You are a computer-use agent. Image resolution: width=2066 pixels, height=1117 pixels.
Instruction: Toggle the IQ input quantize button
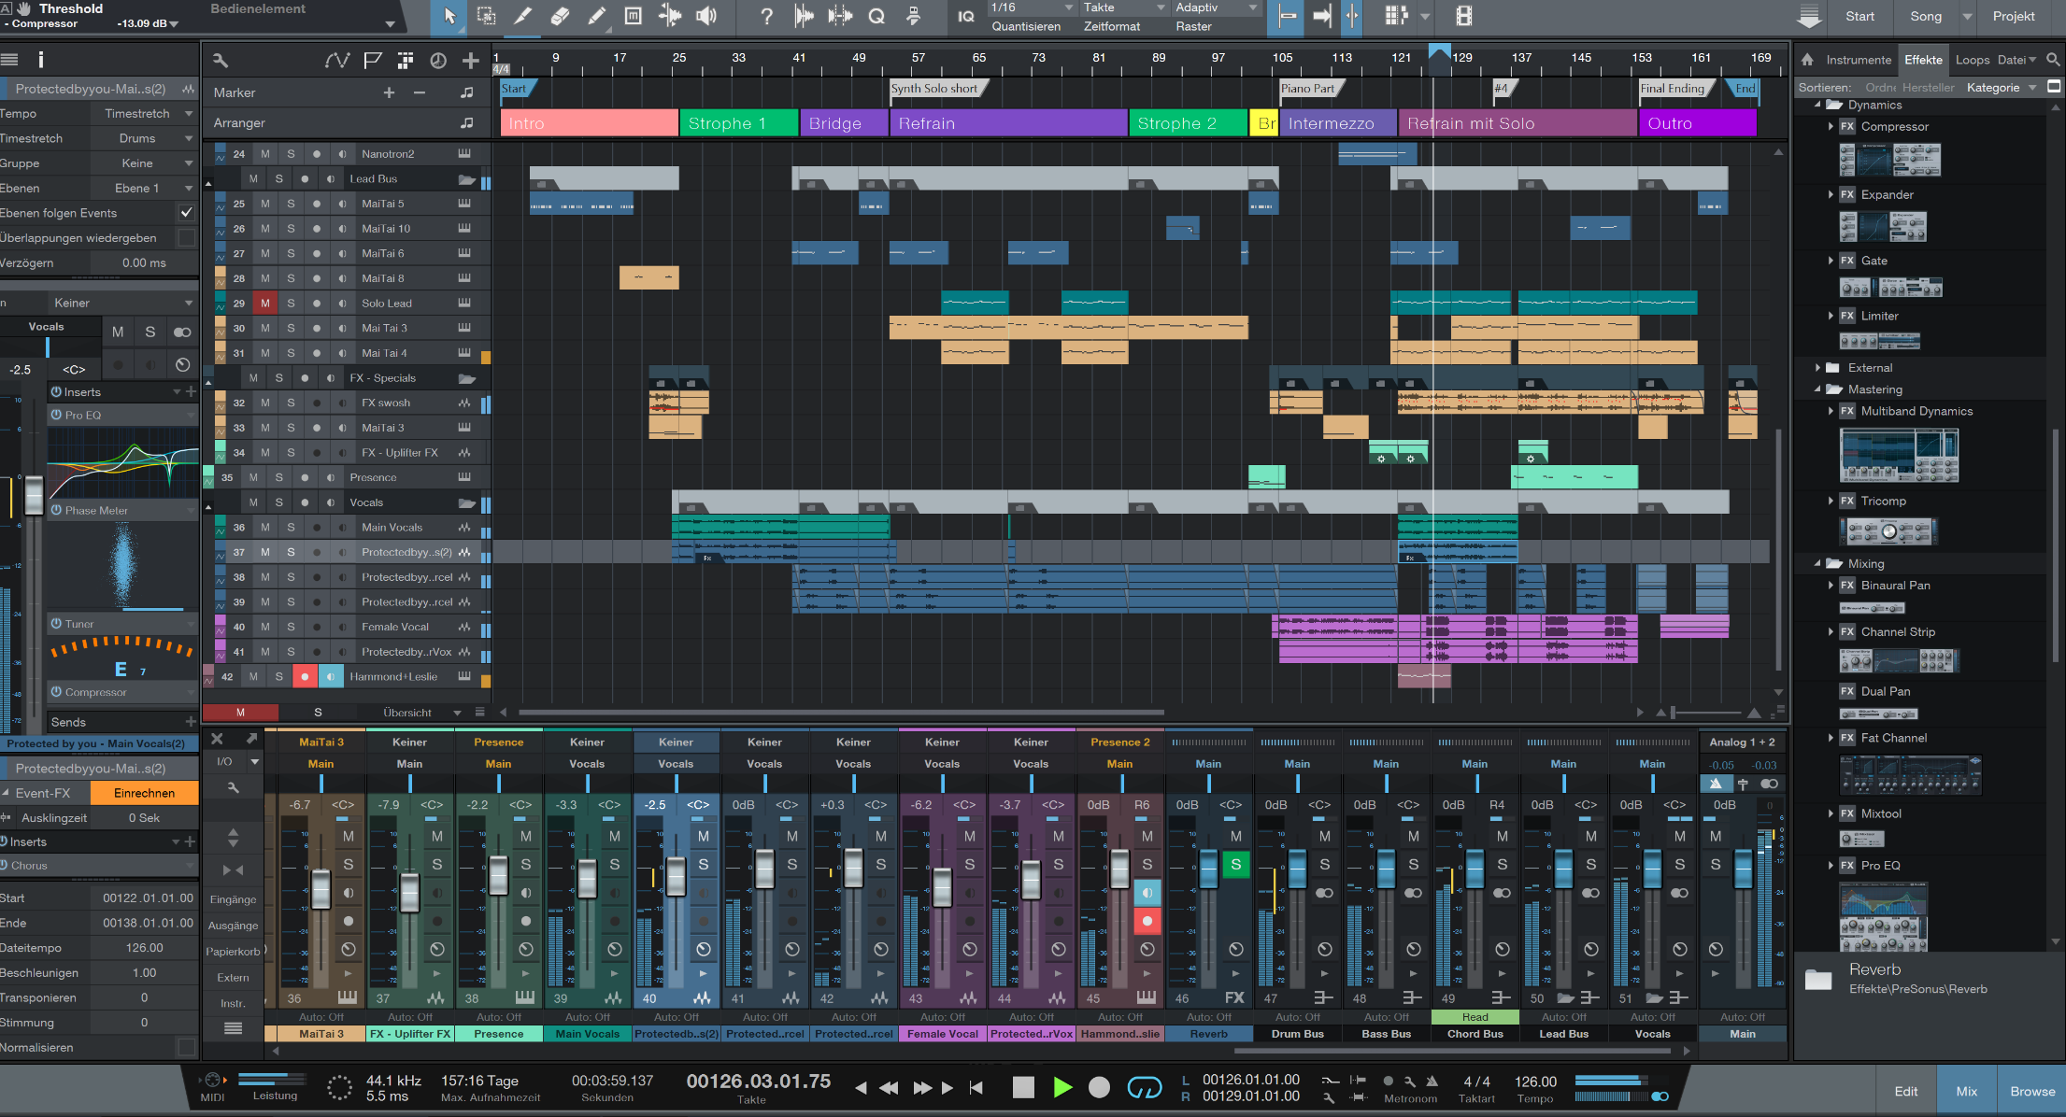[x=966, y=16]
